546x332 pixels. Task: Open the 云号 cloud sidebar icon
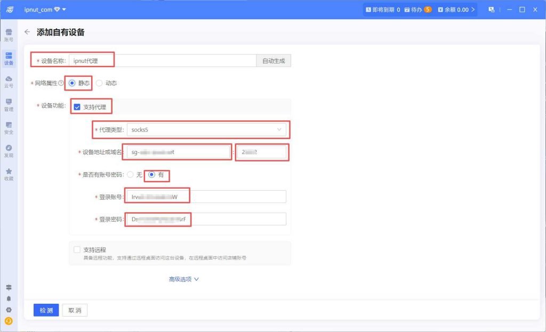9,82
